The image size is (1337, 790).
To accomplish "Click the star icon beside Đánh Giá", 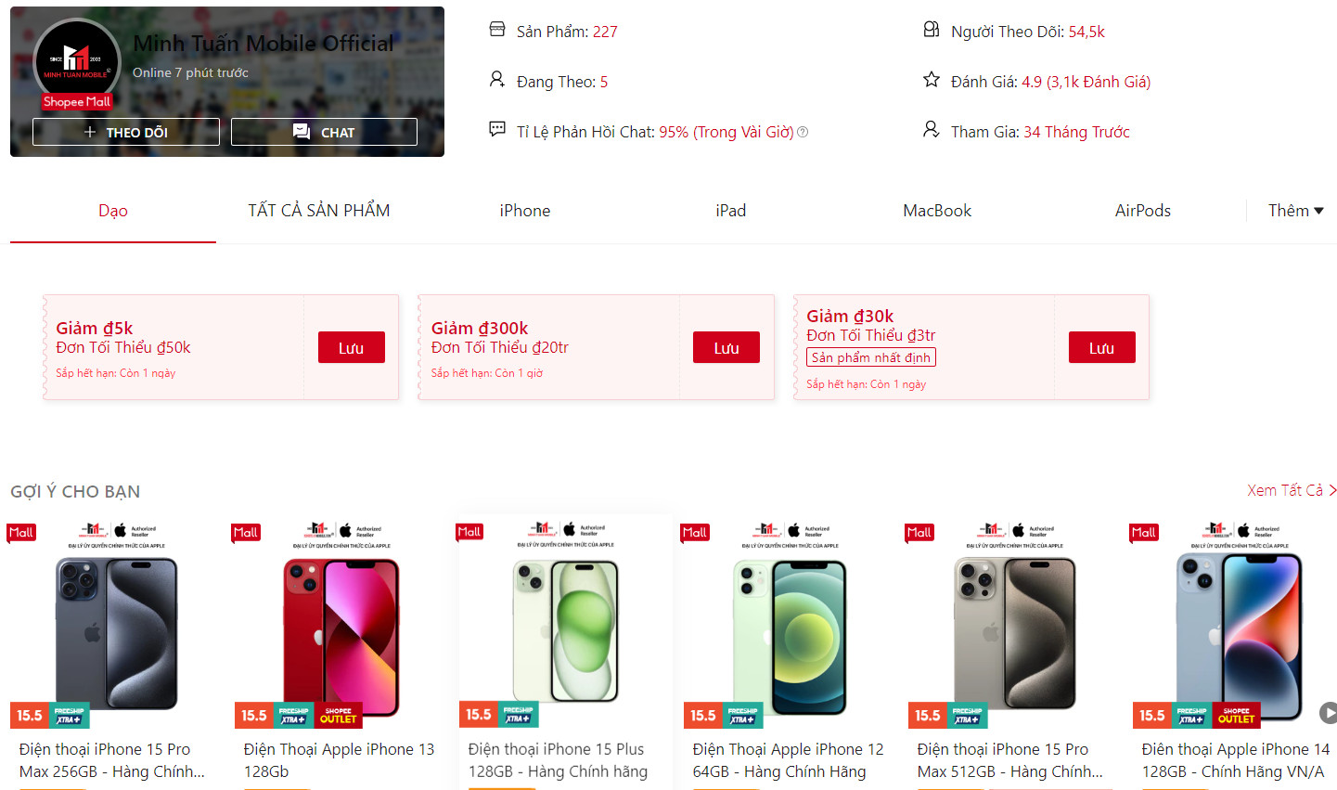I will [932, 80].
